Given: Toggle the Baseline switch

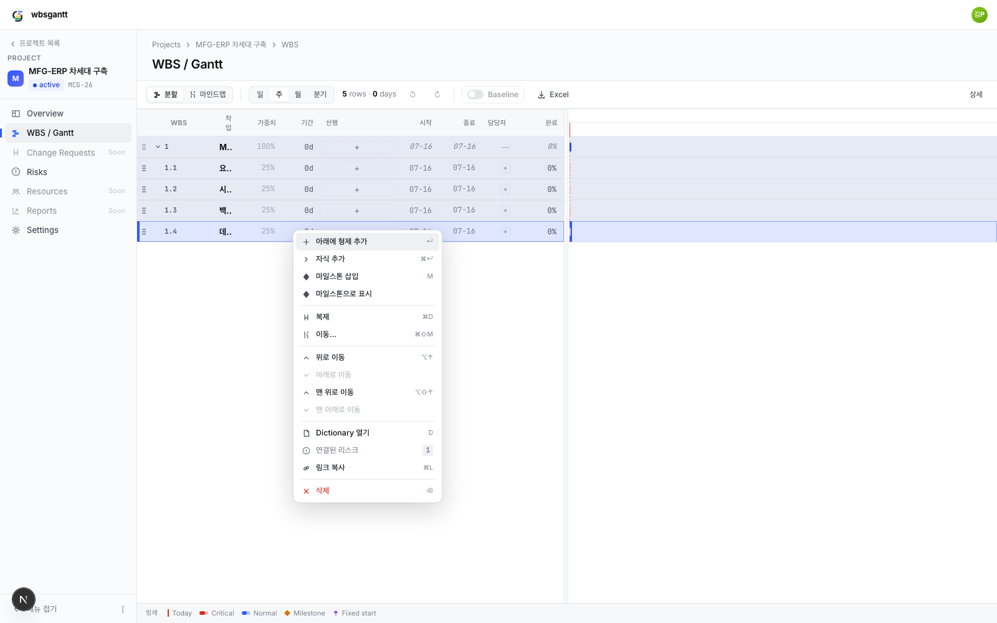Looking at the screenshot, I should coord(475,95).
